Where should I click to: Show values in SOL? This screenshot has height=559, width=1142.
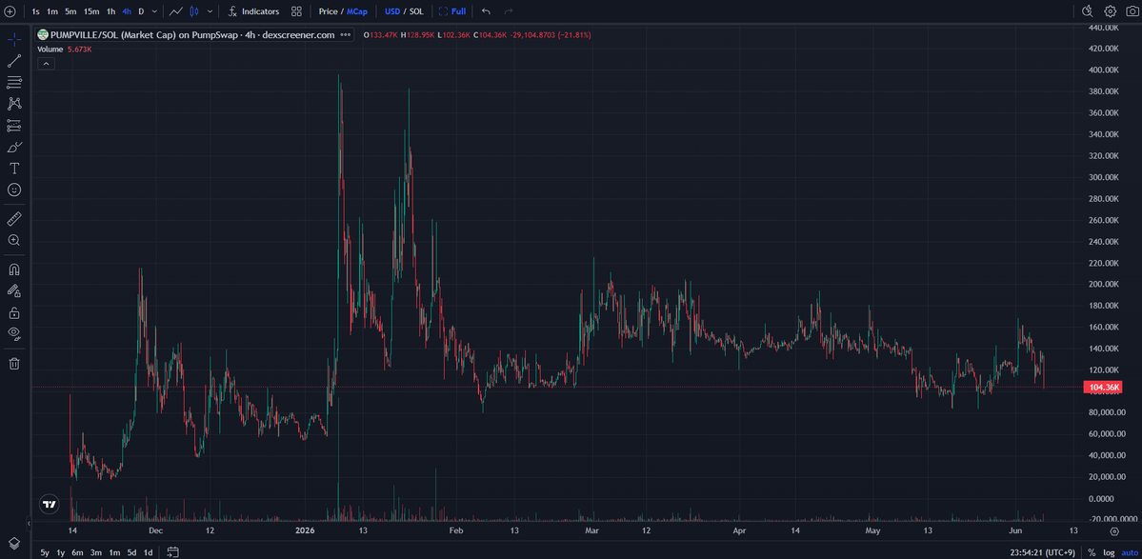point(416,11)
